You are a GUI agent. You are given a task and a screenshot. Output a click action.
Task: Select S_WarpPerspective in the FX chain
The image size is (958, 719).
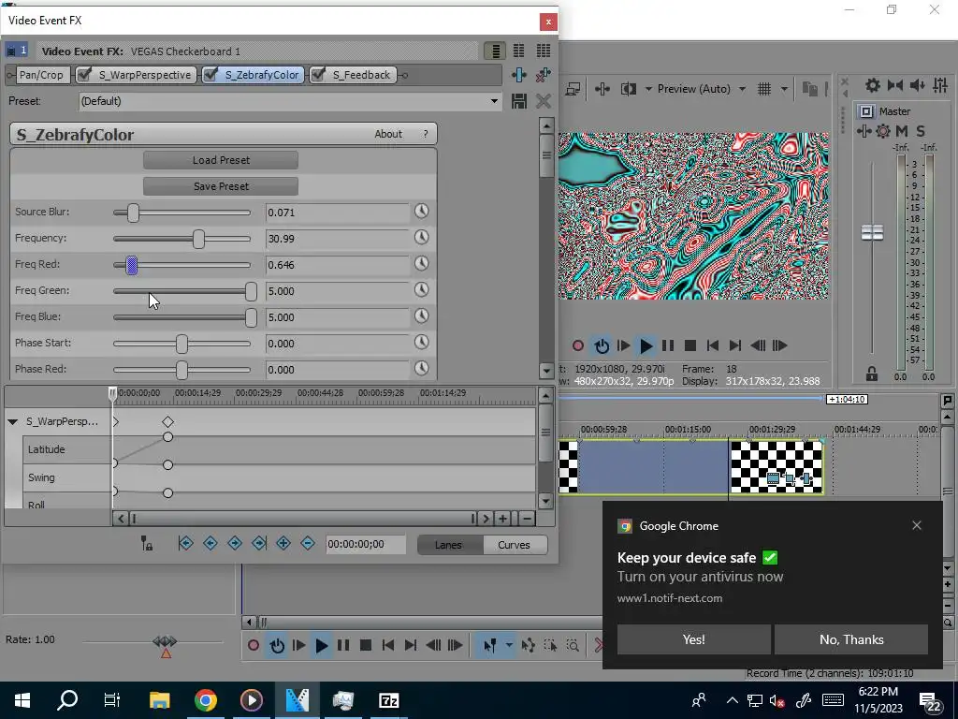(144, 75)
